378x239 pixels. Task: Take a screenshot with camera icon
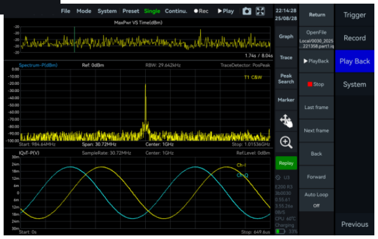[x=247, y=11]
